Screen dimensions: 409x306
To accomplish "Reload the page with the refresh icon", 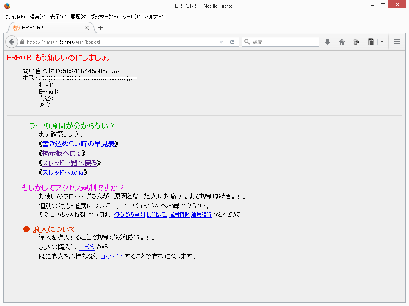I will (x=232, y=42).
